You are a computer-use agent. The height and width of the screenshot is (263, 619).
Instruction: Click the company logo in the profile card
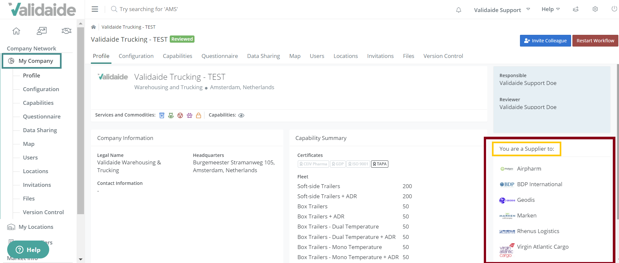click(113, 77)
